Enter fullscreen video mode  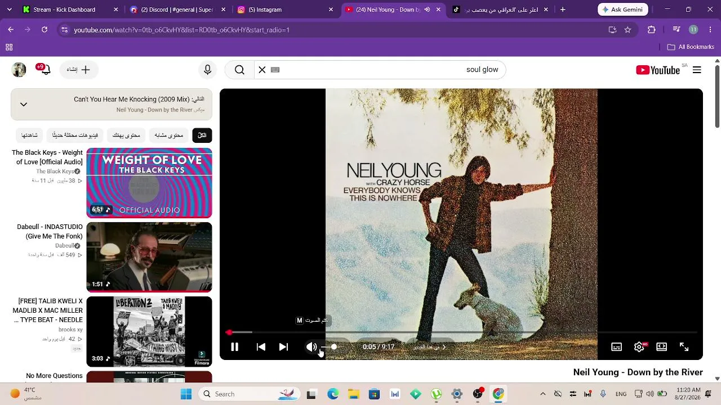pyautogui.click(x=684, y=347)
